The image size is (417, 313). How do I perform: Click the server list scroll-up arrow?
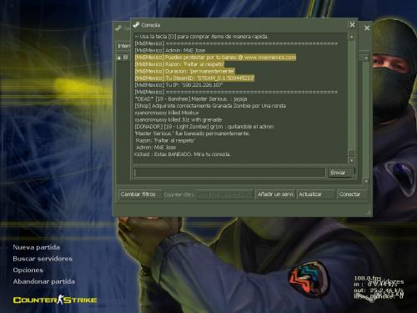click(366, 58)
